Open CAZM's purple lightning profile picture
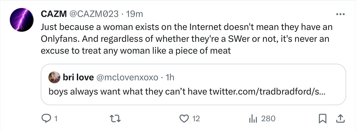 22,20
